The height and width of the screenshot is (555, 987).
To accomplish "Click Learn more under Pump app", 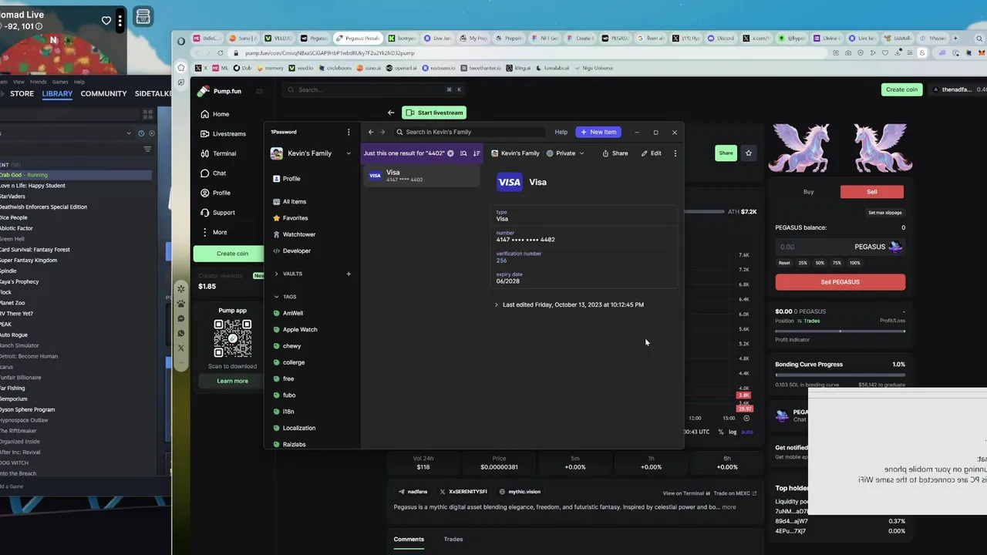I will coord(232,381).
